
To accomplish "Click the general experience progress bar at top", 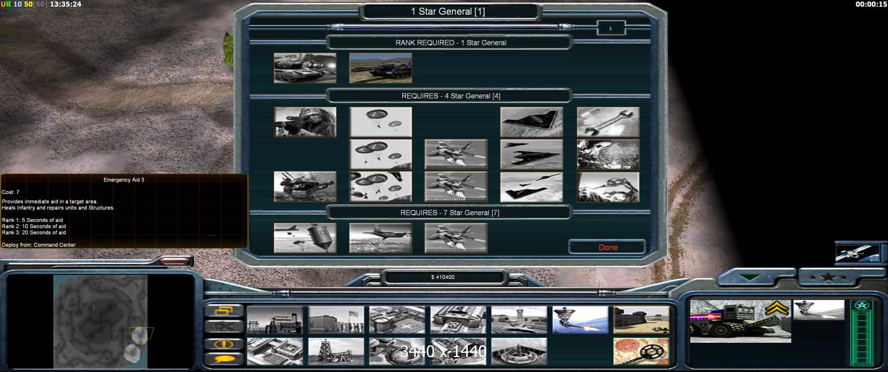I will tap(452, 27).
